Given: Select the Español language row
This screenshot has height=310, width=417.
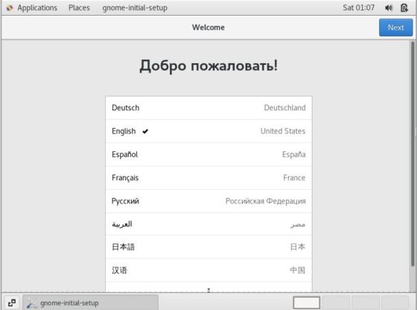Looking at the screenshot, I should point(208,154).
